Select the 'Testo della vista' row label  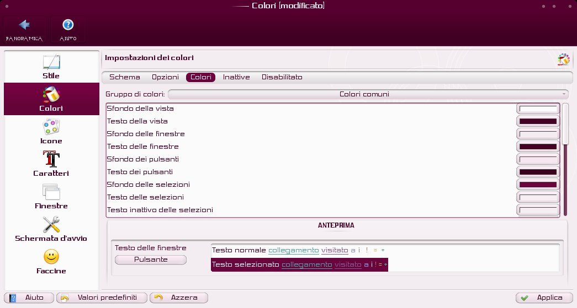coord(137,121)
